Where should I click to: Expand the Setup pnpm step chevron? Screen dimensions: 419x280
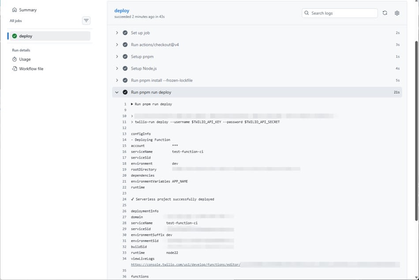117,57
